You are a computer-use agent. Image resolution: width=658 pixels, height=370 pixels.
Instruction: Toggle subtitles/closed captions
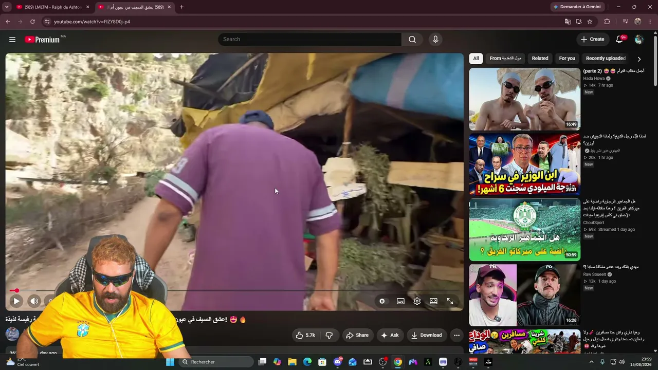400,301
